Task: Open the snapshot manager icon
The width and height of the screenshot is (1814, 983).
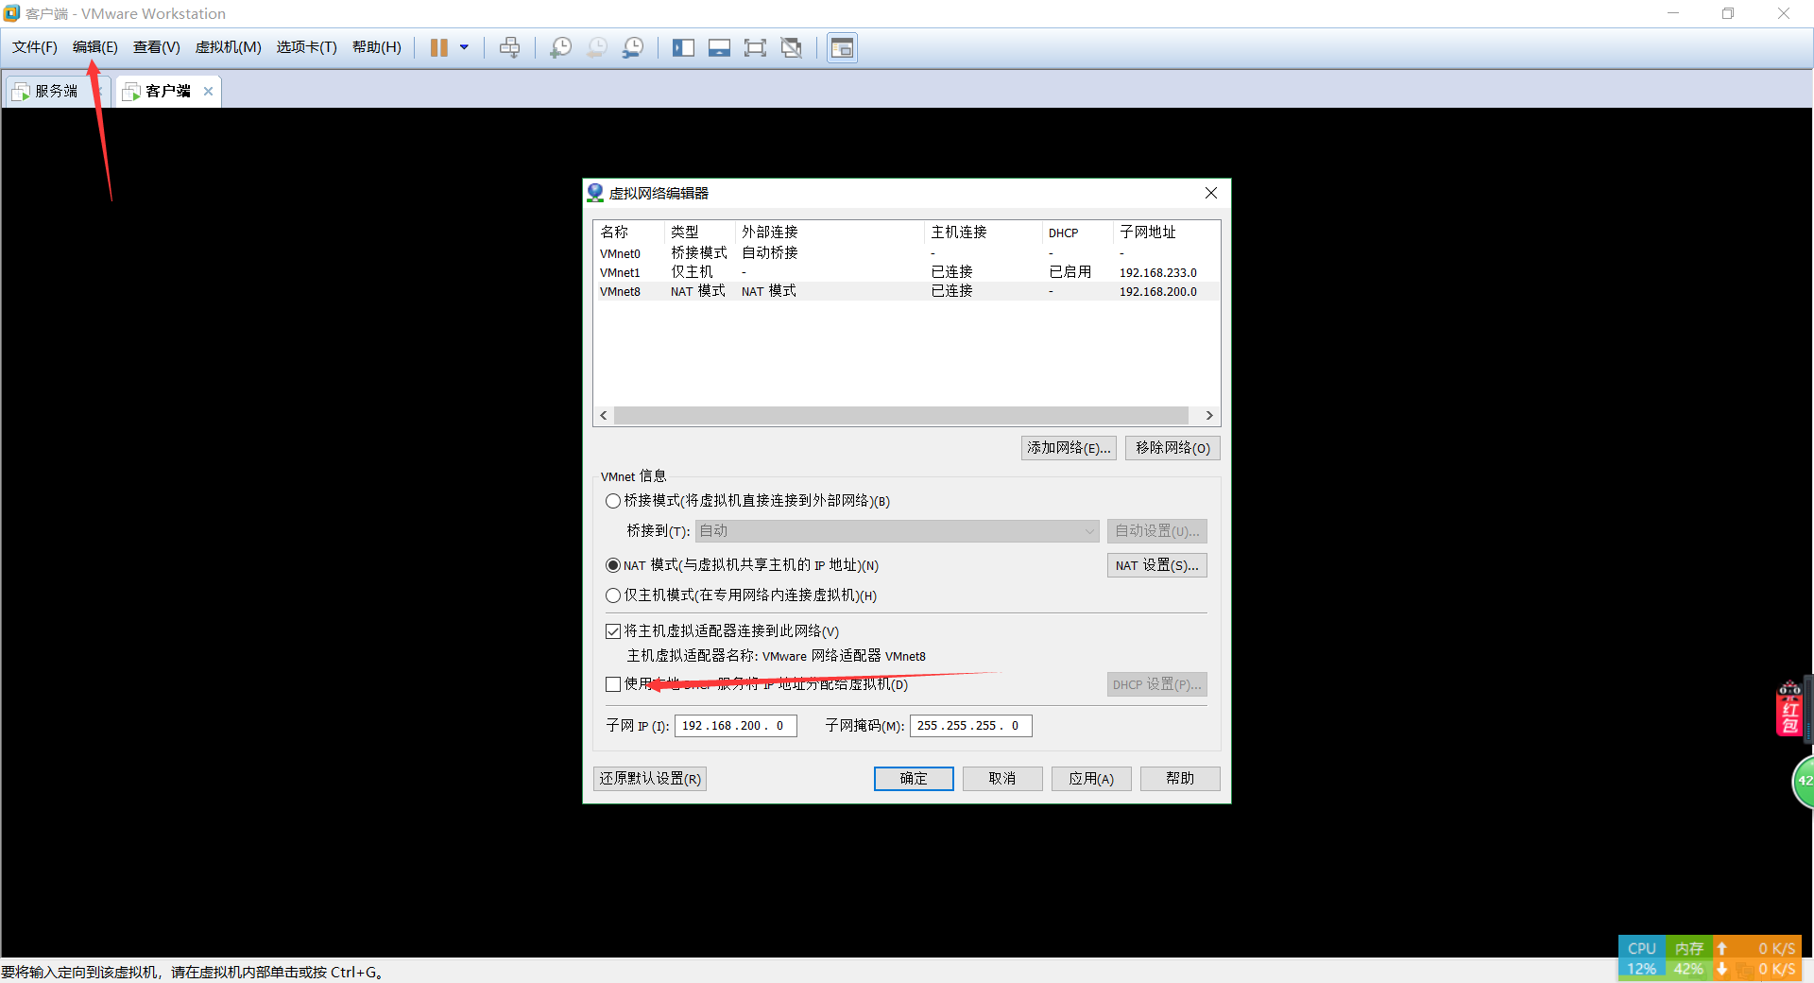Action: 633,47
